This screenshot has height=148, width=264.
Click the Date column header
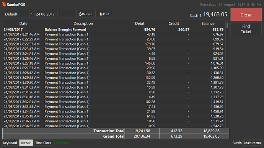(x=23, y=23)
